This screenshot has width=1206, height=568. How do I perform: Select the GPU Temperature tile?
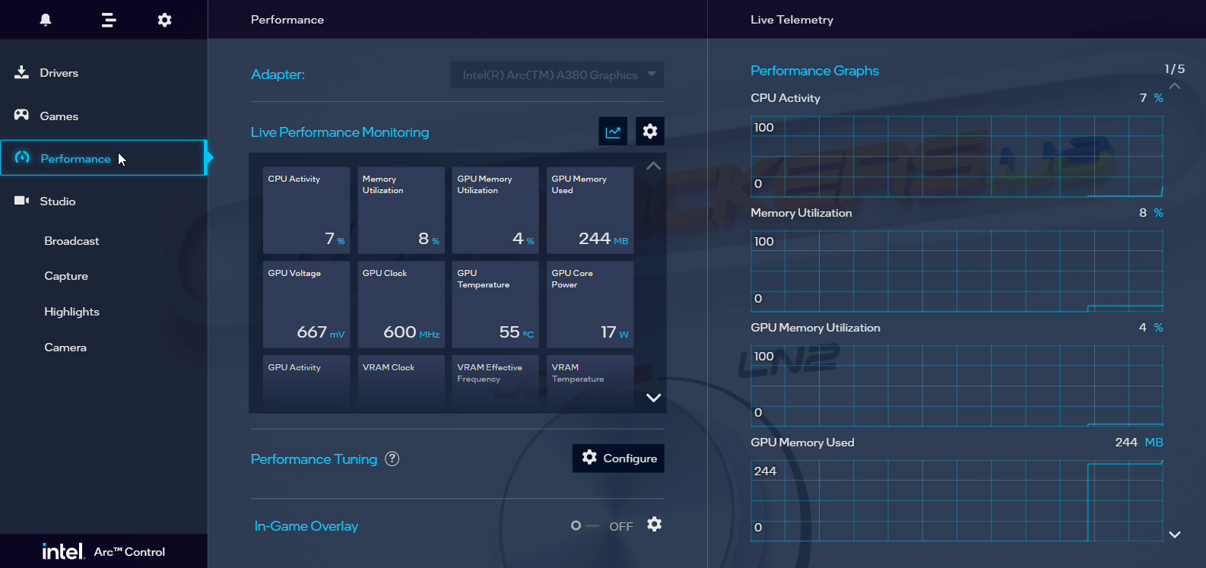click(496, 305)
